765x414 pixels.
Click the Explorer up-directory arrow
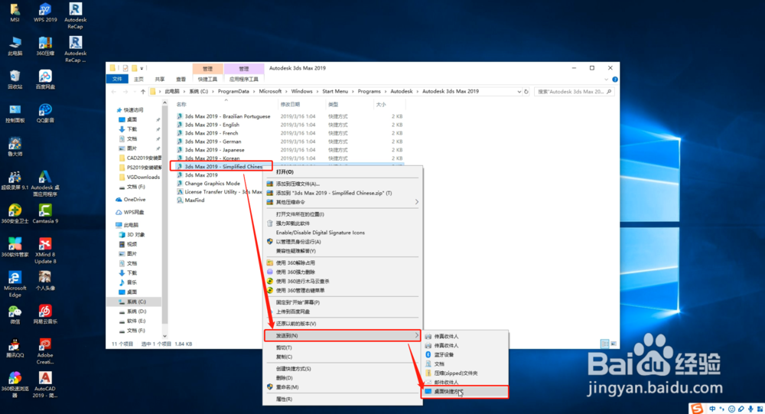[x=143, y=92]
